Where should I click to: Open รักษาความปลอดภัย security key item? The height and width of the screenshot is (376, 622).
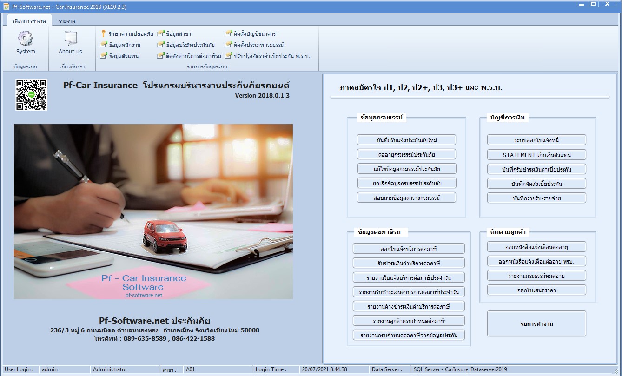click(126, 34)
